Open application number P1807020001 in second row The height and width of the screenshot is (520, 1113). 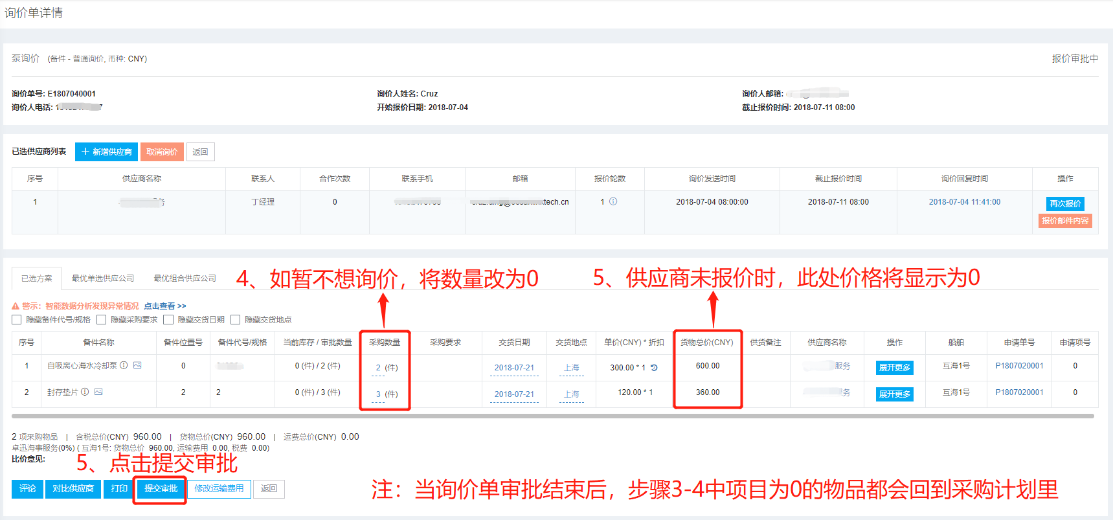(x=1019, y=392)
